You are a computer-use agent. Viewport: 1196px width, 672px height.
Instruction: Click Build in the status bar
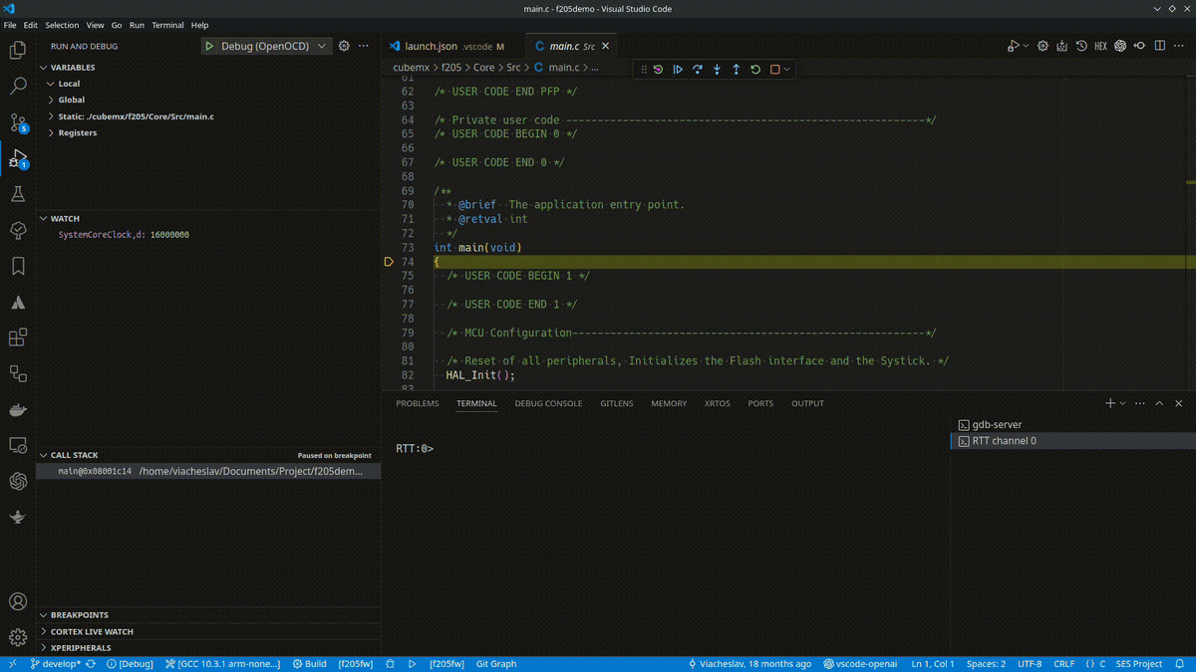click(x=309, y=664)
